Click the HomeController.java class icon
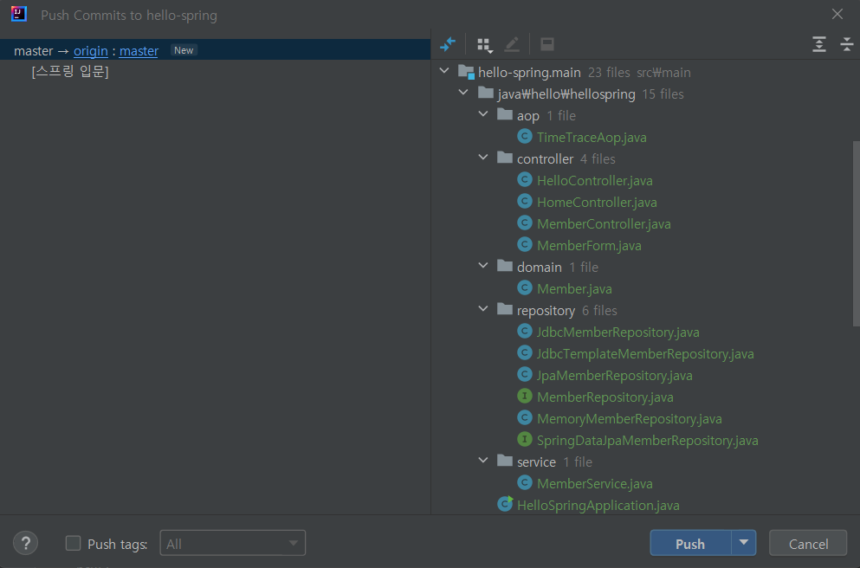Image resolution: width=860 pixels, height=568 pixels. point(524,201)
